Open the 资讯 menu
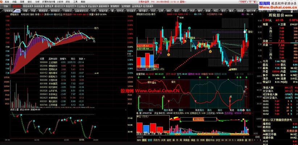 tap(68, 1)
